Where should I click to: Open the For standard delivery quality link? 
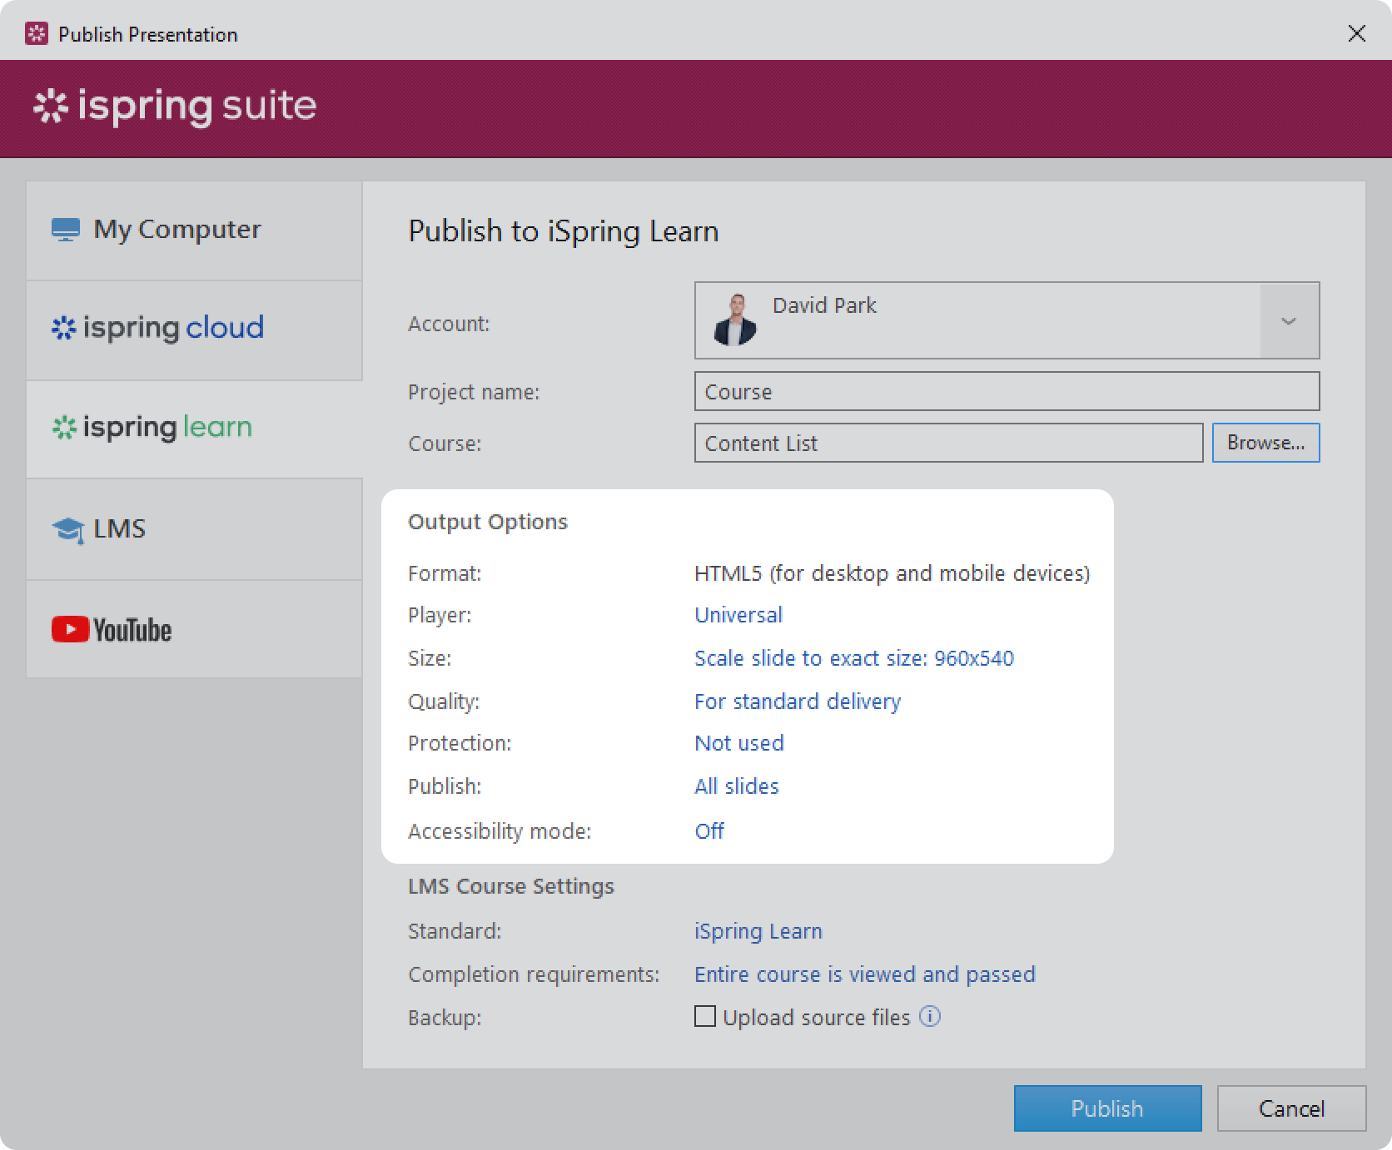point(798,701)
